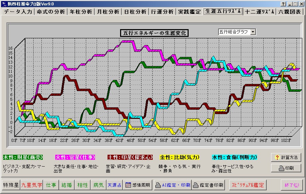Open 天源占 button
Image resolution: width=306 pixels, height=194 pixels.
tap(114, 185)
